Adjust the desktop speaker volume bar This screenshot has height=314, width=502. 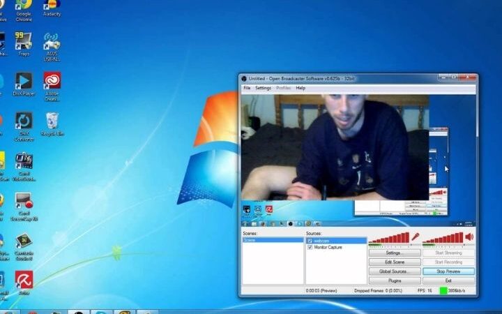tap(443, 237)
